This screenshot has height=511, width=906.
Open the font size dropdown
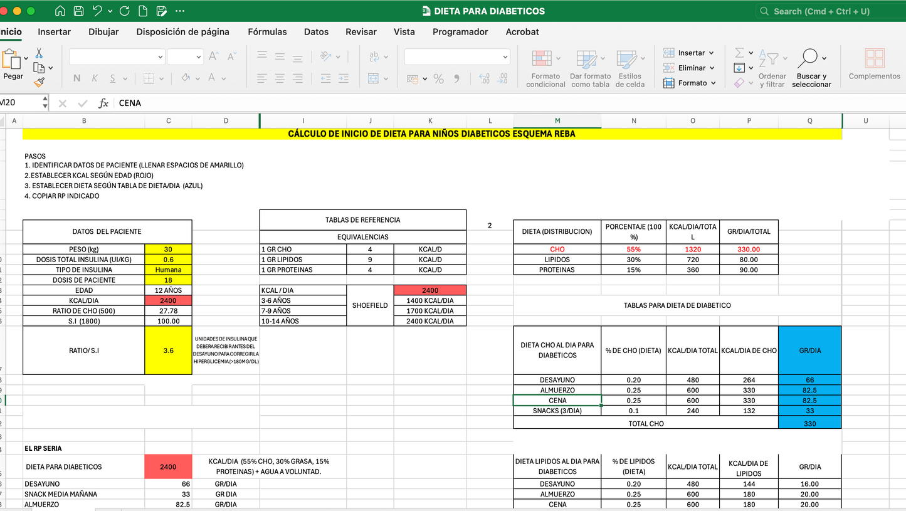click(199, 57)
